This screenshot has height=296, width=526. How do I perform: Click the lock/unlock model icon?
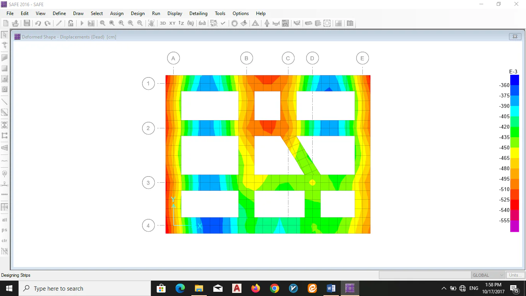71,24
